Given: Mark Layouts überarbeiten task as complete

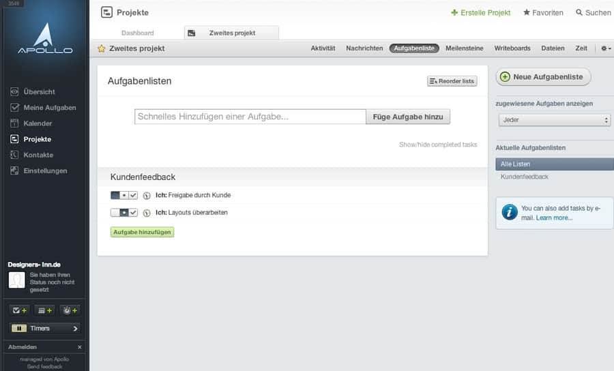Looking at the screenshot, I should [134, 213].
